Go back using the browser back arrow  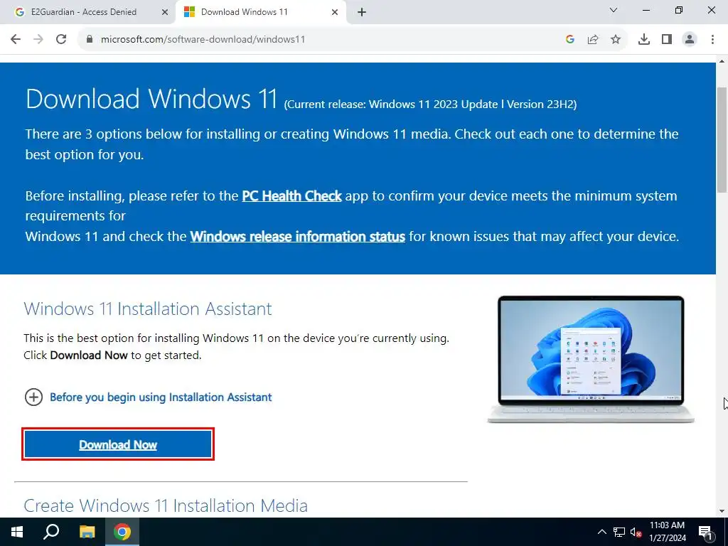[16, 40]
